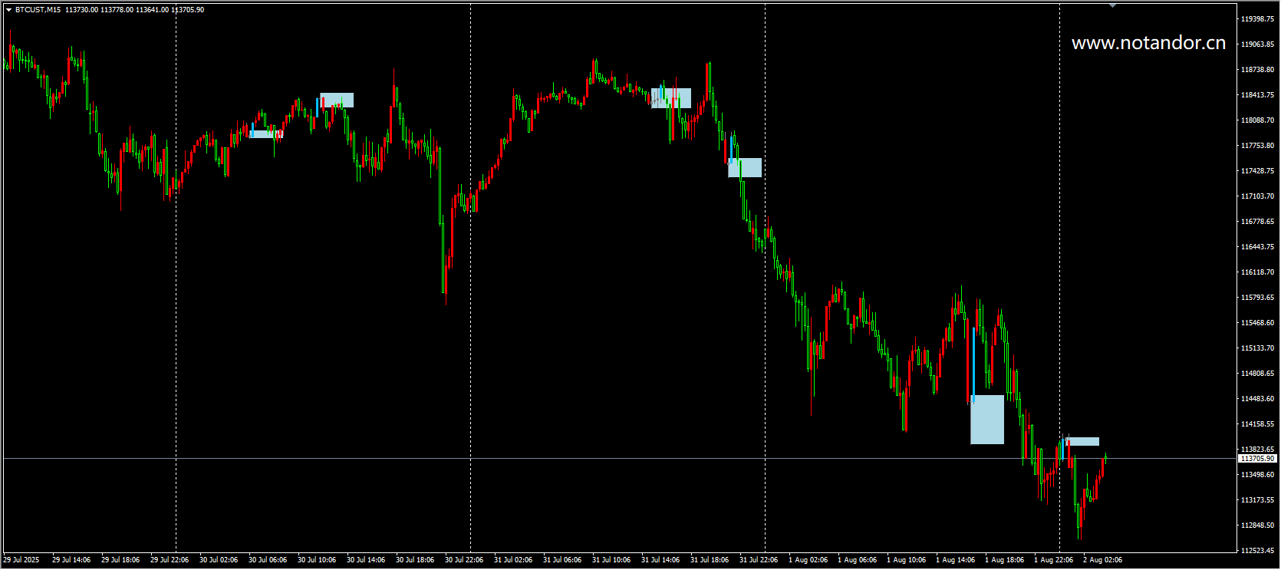Click time axis label 29 Jul 22:06
The width and height of the screenshot is (1281, 570).
click(x=170, y=560)
